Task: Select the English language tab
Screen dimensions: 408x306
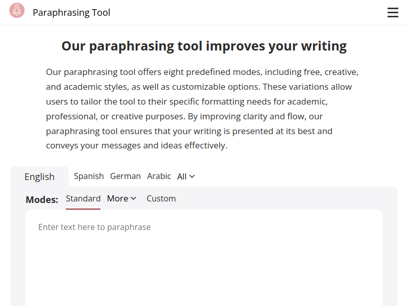Action: tap(40, 176)
